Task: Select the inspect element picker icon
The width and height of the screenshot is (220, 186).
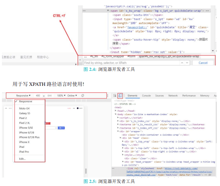Action: 115,96
